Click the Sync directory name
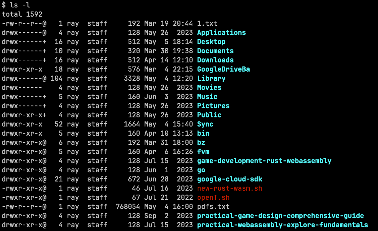Image resolution: width=378 pixels, height=231 pixels. 205,124
